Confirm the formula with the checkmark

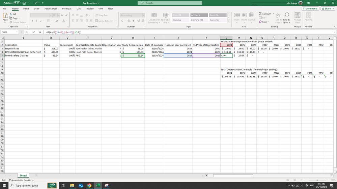(34, 32)
